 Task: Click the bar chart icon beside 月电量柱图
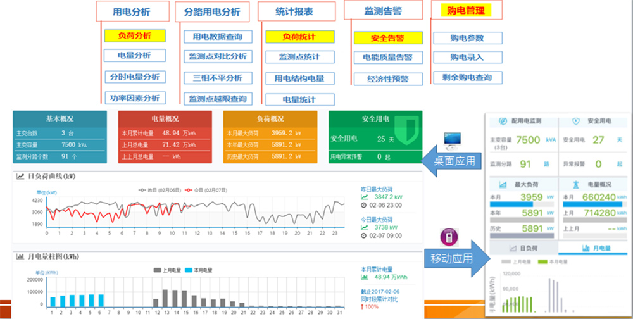coord(20,256)
